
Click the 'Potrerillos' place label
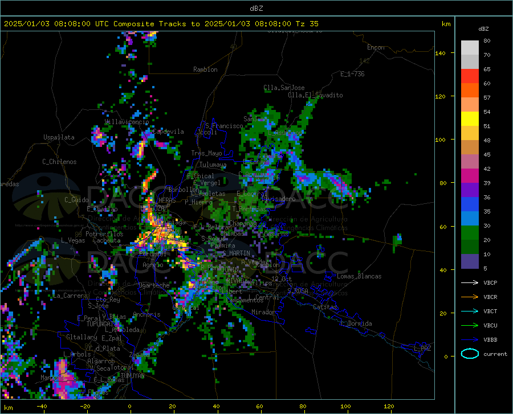(x=104, y=234)
